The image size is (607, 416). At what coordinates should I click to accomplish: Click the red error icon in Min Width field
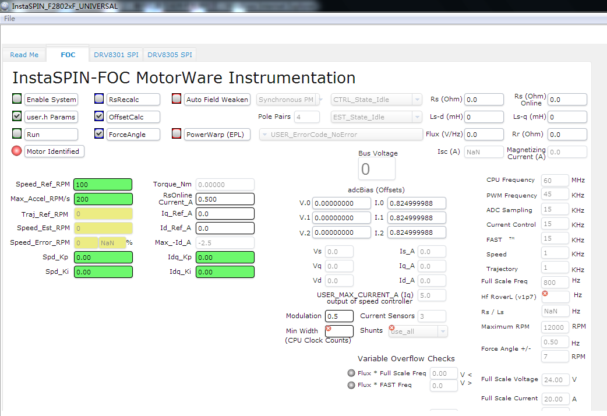click(329, 328)
